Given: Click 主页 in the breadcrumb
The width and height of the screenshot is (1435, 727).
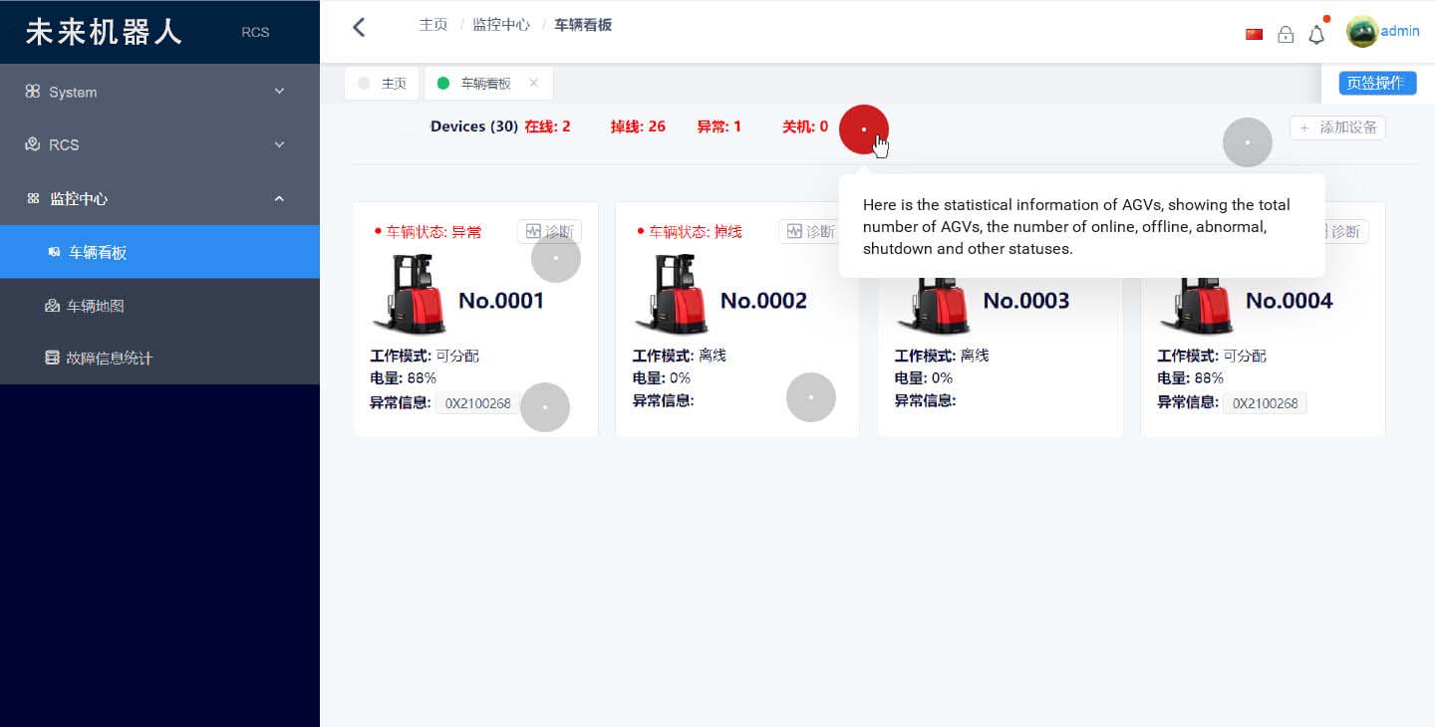Looking at the screenshot, I should coord(433,25).
